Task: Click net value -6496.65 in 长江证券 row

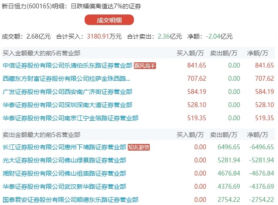Action: pos(262,147)
